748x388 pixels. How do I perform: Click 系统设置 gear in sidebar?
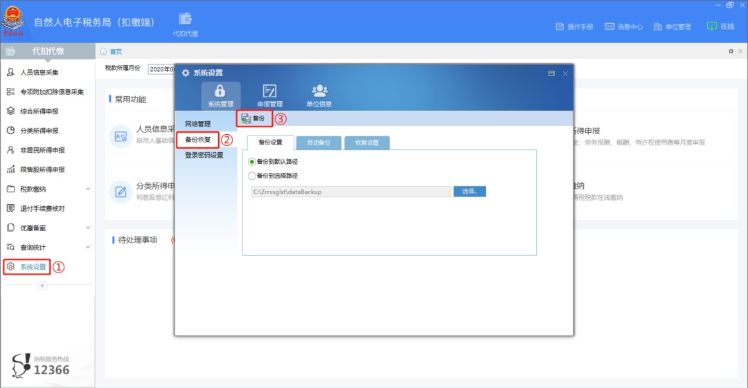pyautogui.click(x=10, y=266)
